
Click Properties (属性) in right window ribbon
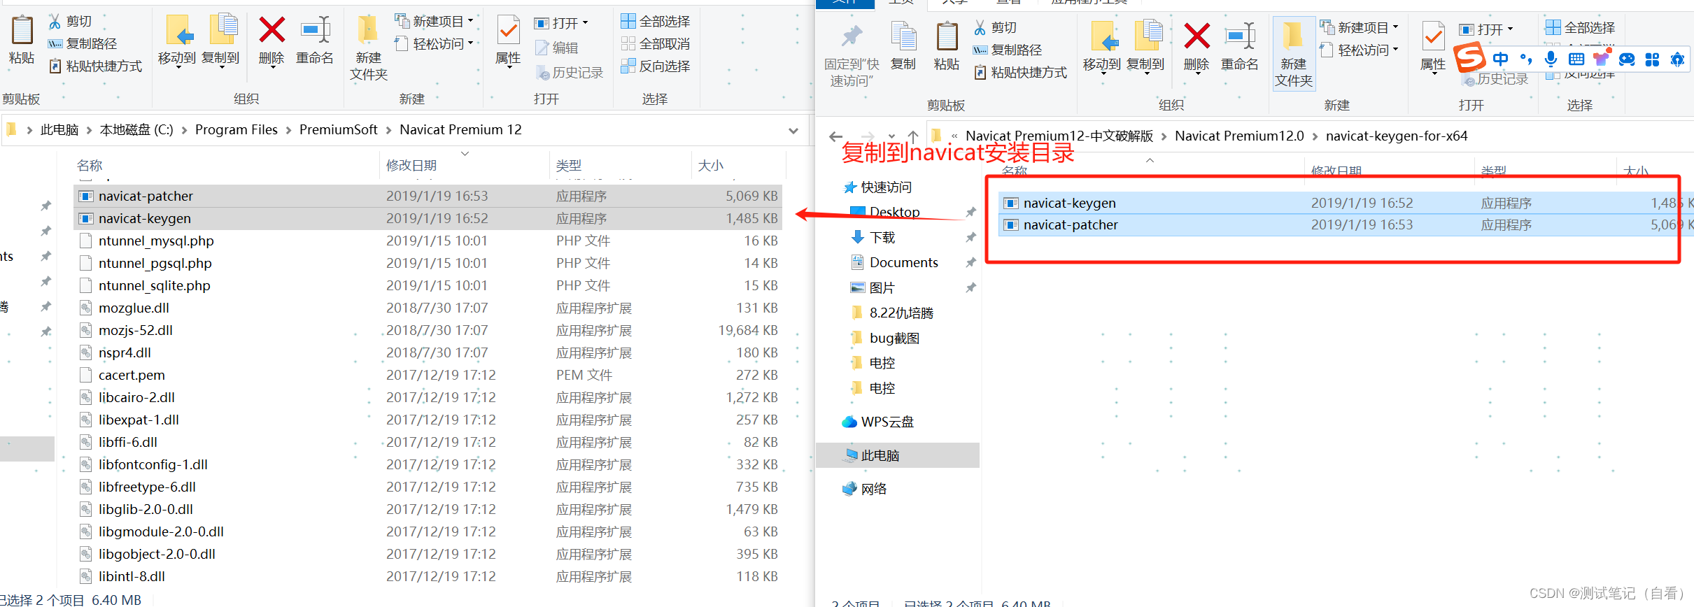(x=1433, y=47)
